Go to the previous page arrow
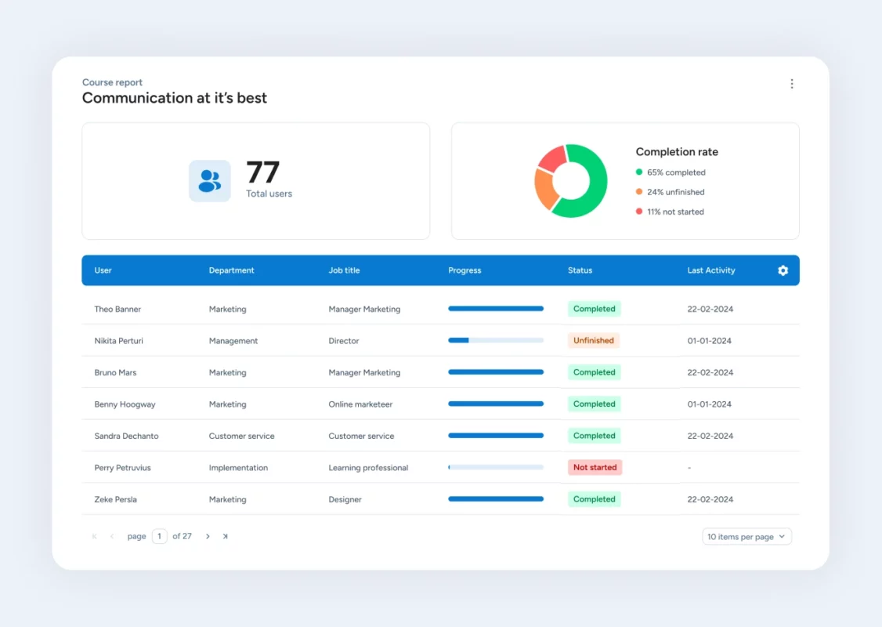 [112, 537]
